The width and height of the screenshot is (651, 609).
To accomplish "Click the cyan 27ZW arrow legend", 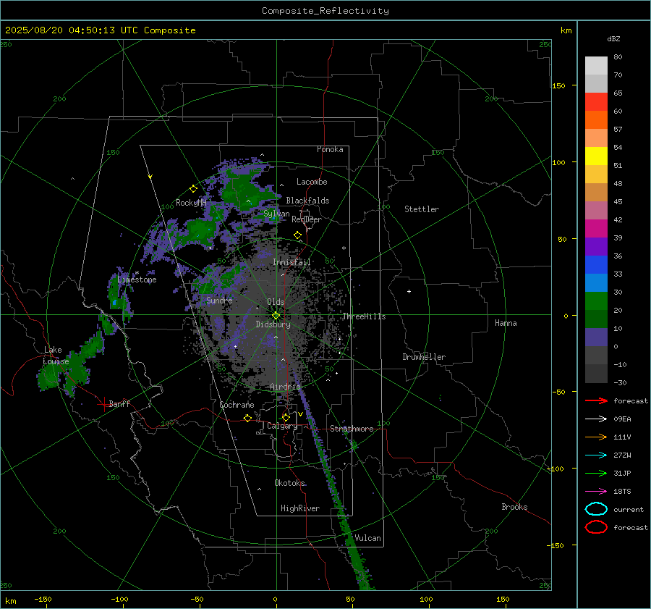I will pyautogui.click(x=596, y=455).
